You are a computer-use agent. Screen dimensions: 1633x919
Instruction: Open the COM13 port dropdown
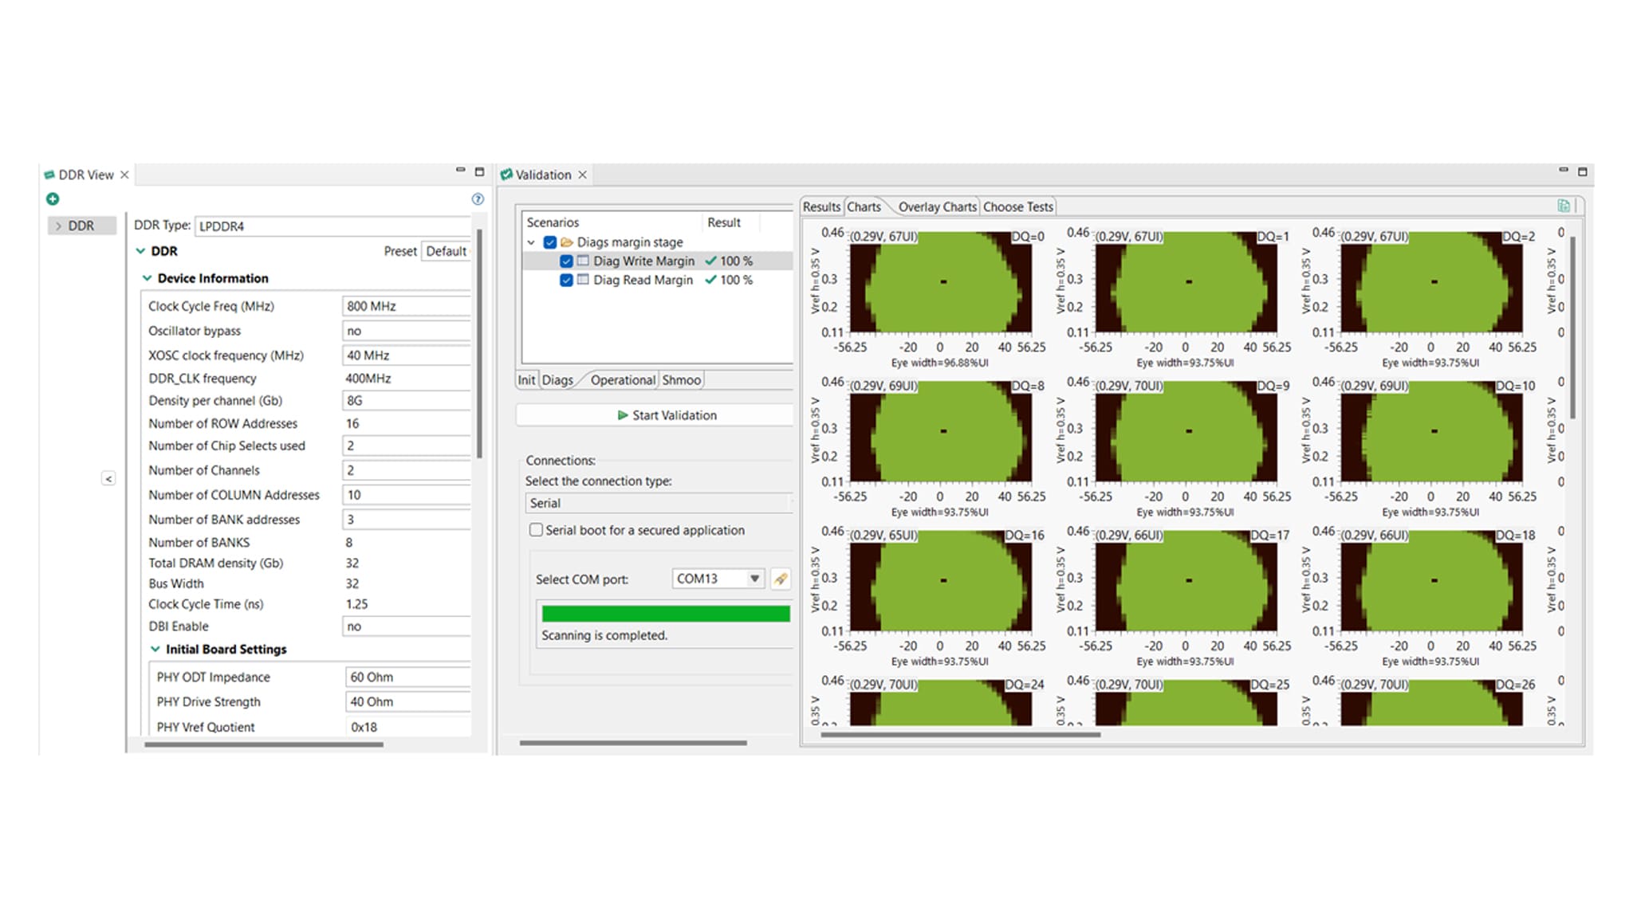pyautogui.click(x=754, y=579)
